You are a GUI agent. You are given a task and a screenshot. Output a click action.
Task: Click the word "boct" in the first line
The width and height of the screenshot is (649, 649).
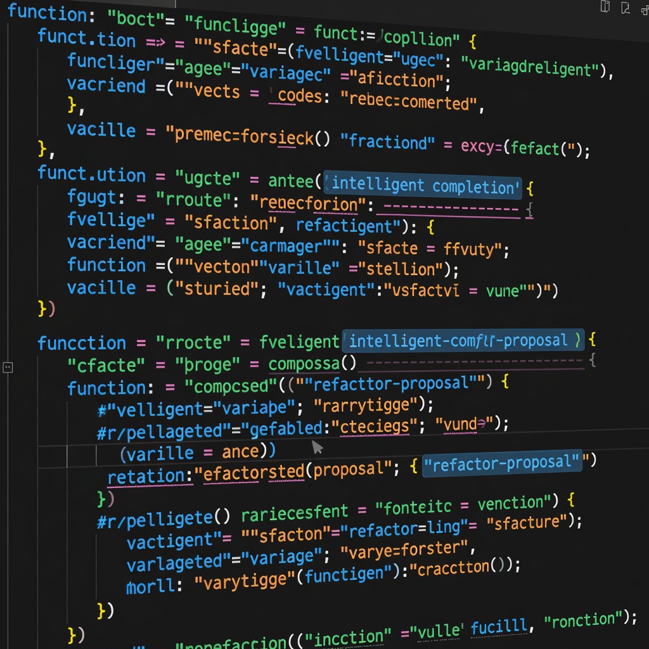click(x=136, y=18)
